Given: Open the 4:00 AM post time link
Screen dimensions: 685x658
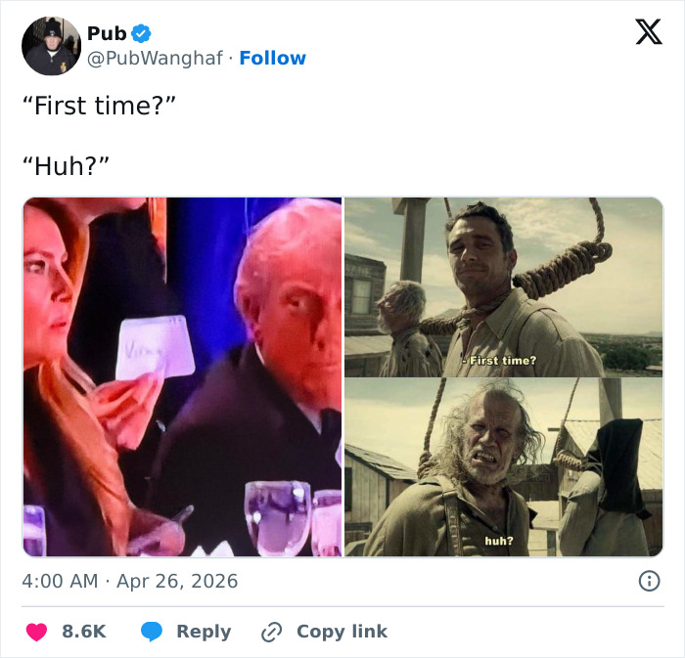Looking at the screenshot, I should [60, 581].
